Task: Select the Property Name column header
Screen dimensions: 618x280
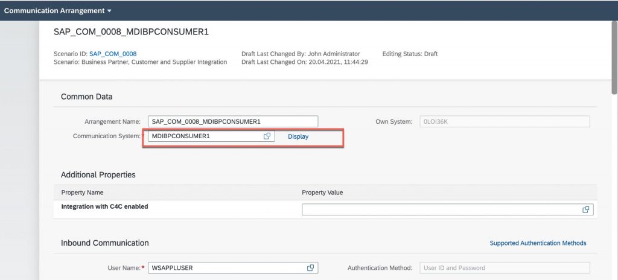Action: pos(82,192)
